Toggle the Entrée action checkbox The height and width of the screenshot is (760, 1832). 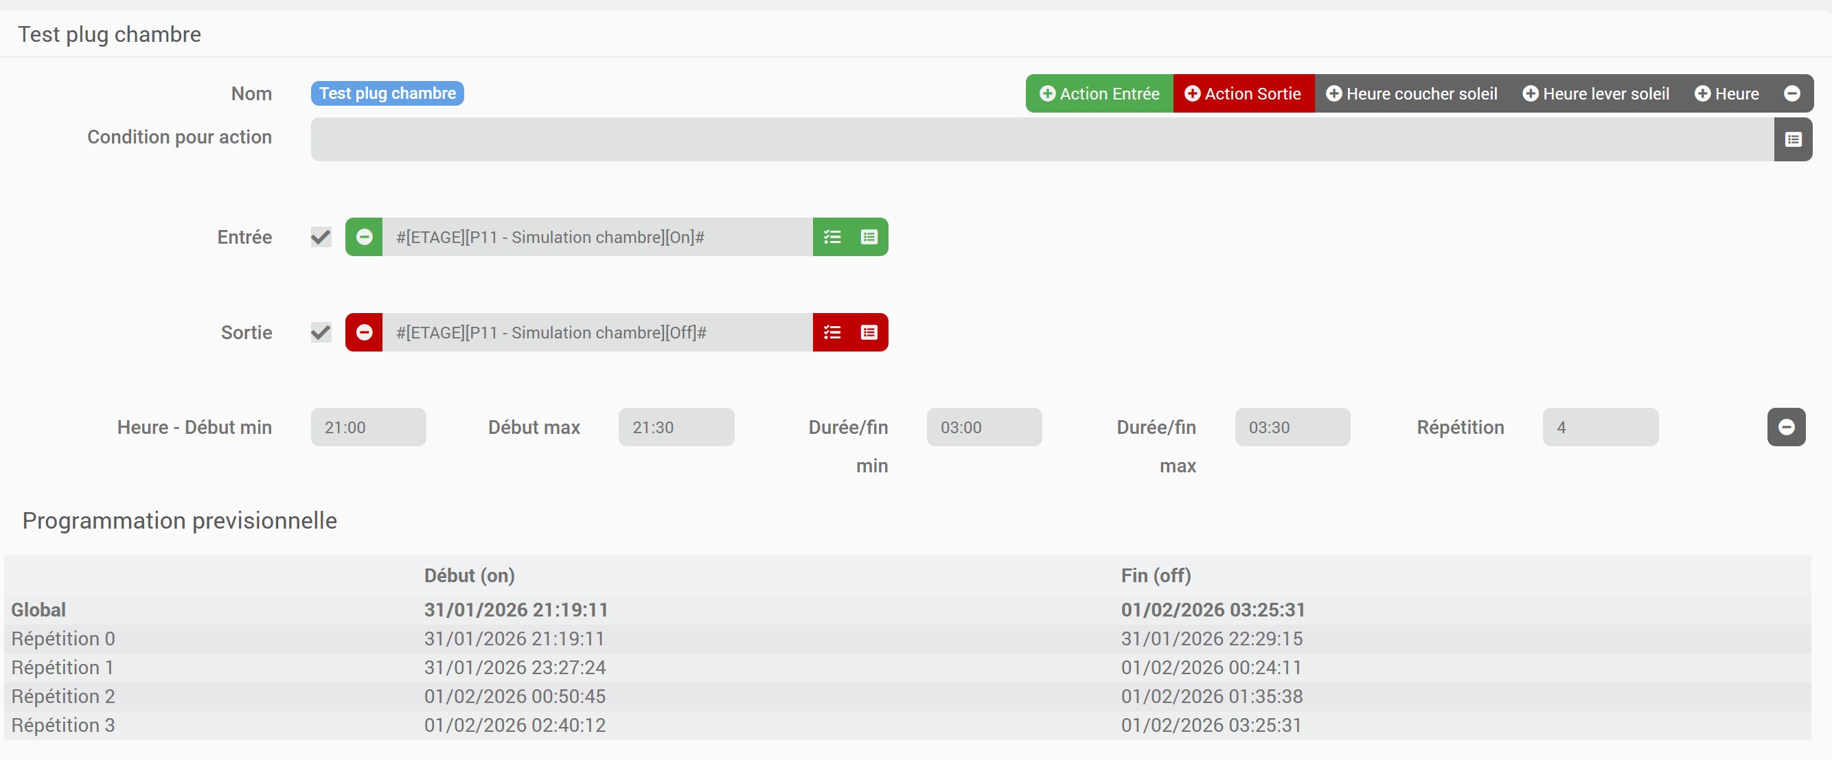coord(321,237)
